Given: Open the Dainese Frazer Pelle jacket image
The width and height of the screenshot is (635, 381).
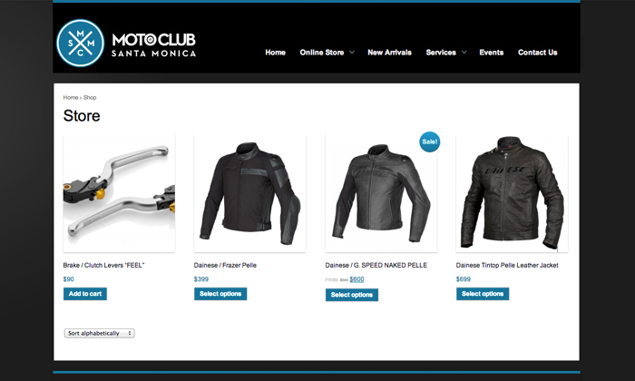Looking at the screenshot, I should click(x=249, y=194).
